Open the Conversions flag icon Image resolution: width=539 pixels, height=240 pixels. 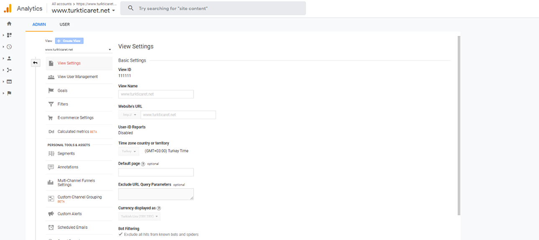point(9,93)
